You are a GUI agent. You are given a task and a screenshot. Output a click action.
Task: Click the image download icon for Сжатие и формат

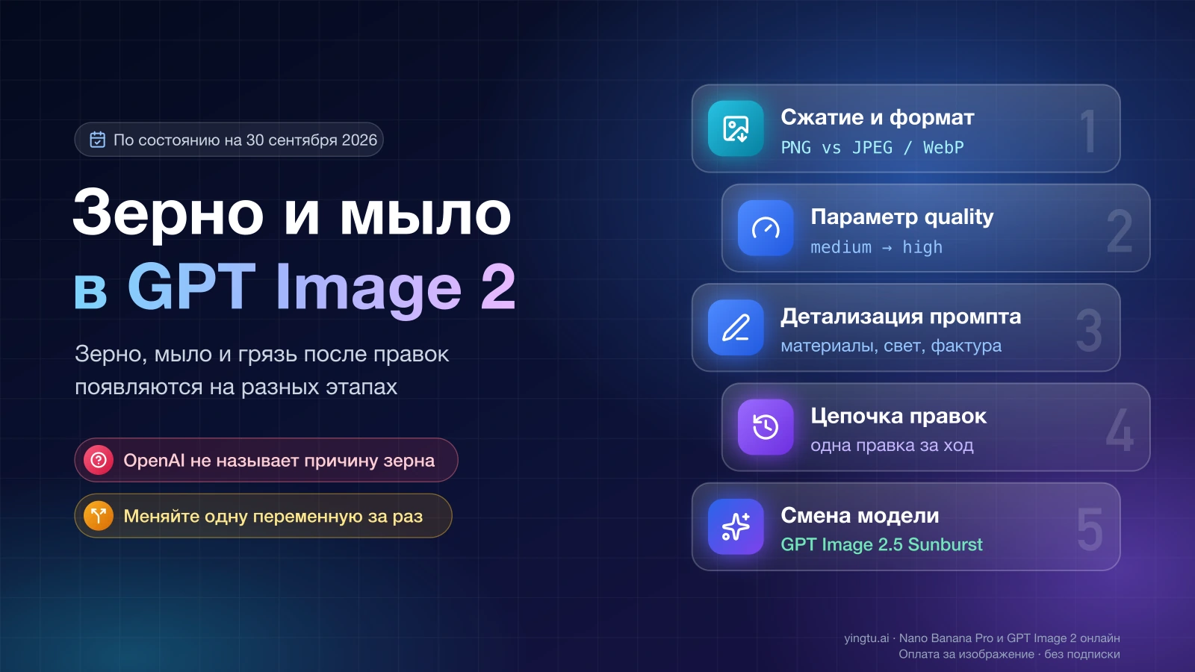coord(736,128)
